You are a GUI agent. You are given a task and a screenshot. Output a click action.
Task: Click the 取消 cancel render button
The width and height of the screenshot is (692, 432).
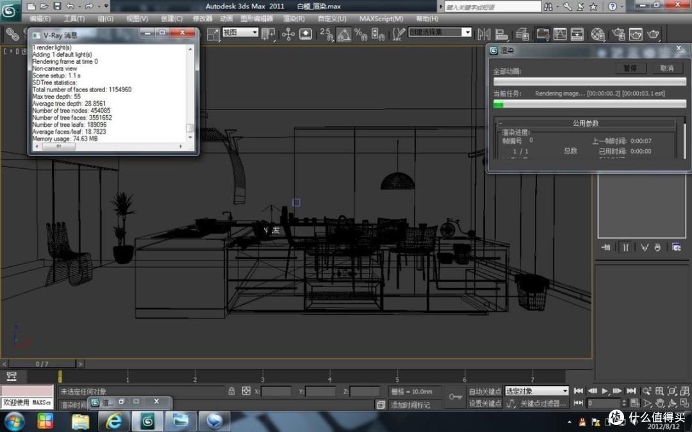click(x=666, y=68)
